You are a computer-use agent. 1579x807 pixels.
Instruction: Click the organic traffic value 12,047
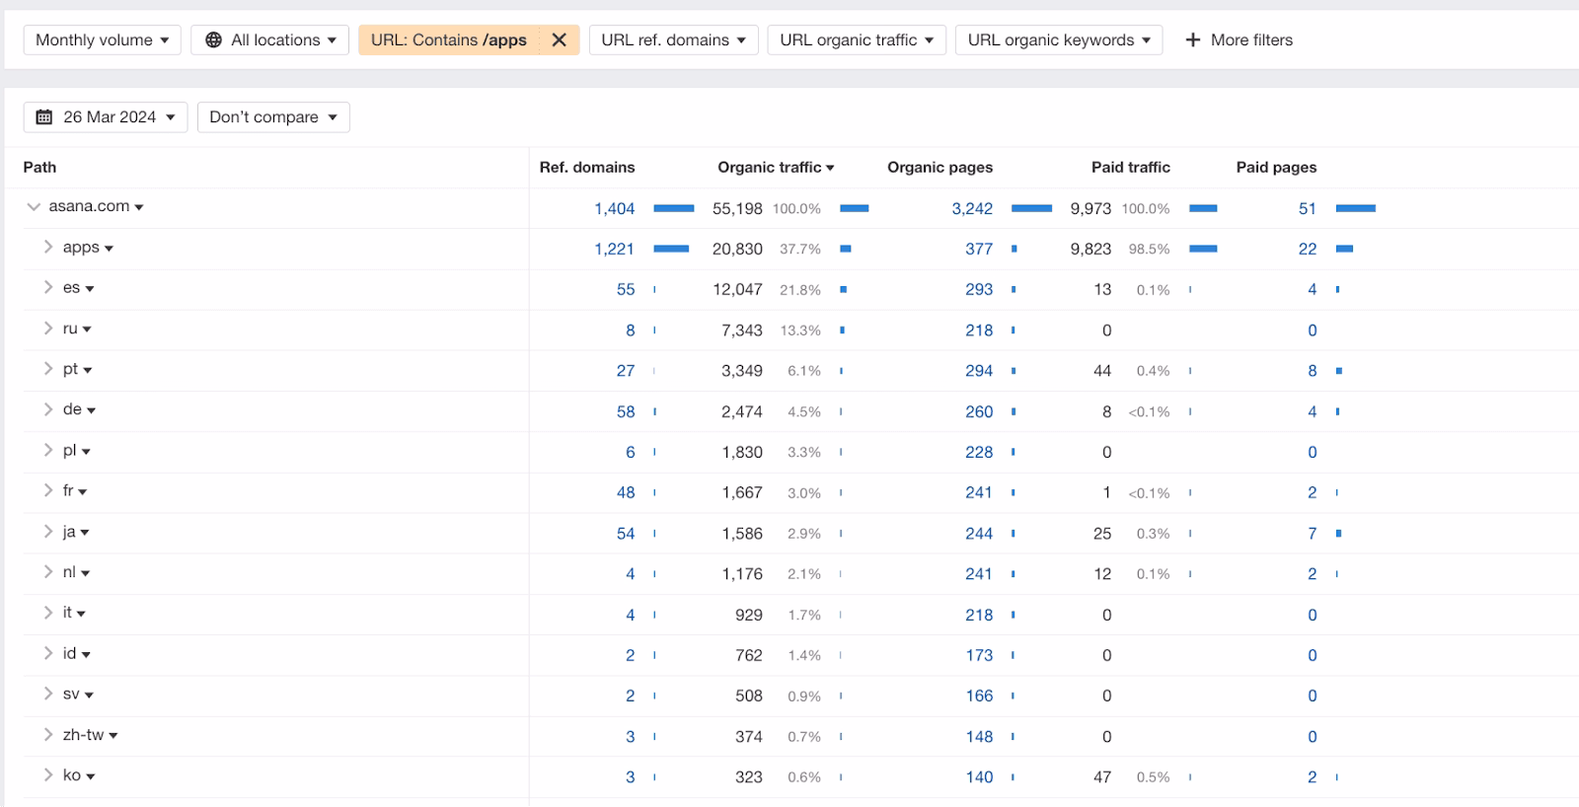(x=737, y=290)
